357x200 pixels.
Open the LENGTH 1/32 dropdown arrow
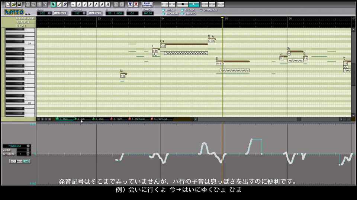[84, 13]
